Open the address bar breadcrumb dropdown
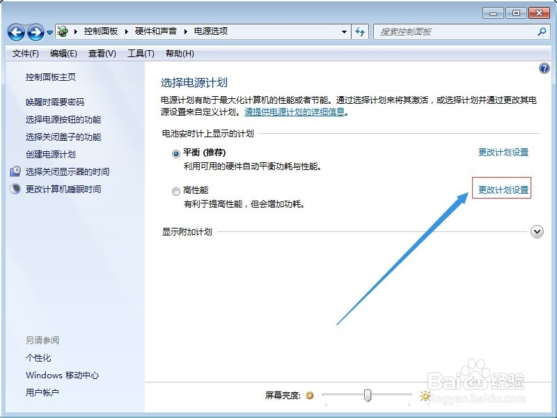The height and width of the screenshot is (418, 557). click(344, 32)
